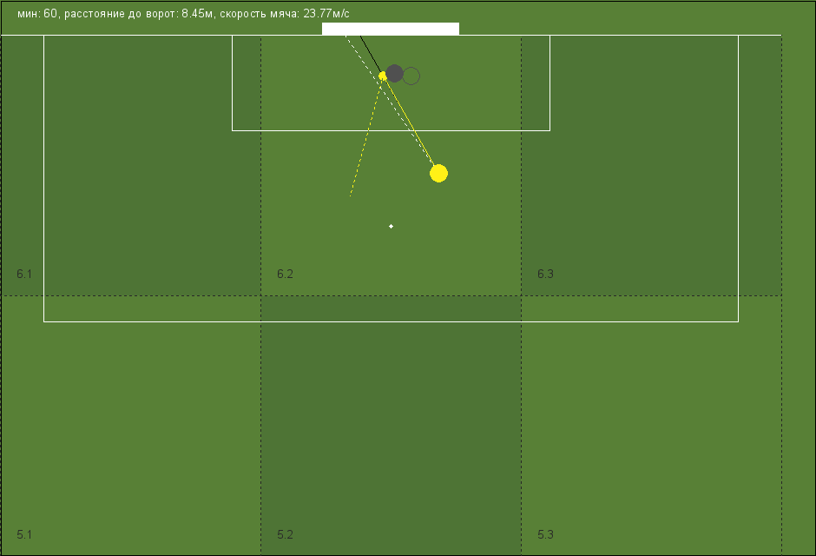
Task: Select the hollow outlined circle near goalkeeper
Action: pos(411,76)
